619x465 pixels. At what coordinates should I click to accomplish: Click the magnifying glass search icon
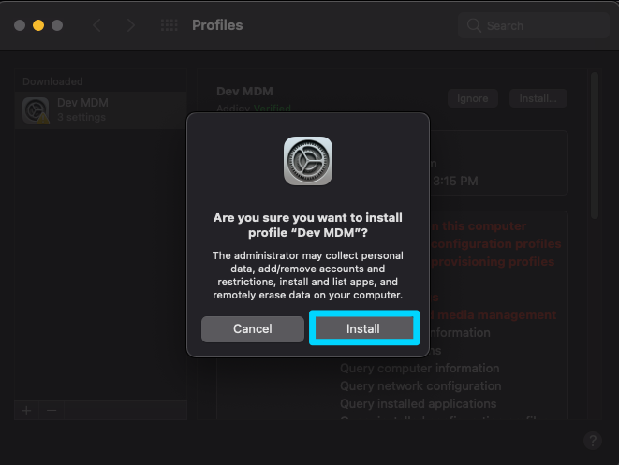[x=474, y=25]
